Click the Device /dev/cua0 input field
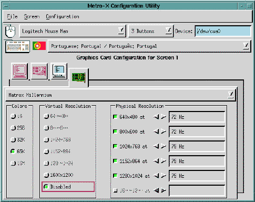Screen dimensions: 255x202 coord(223,31)
